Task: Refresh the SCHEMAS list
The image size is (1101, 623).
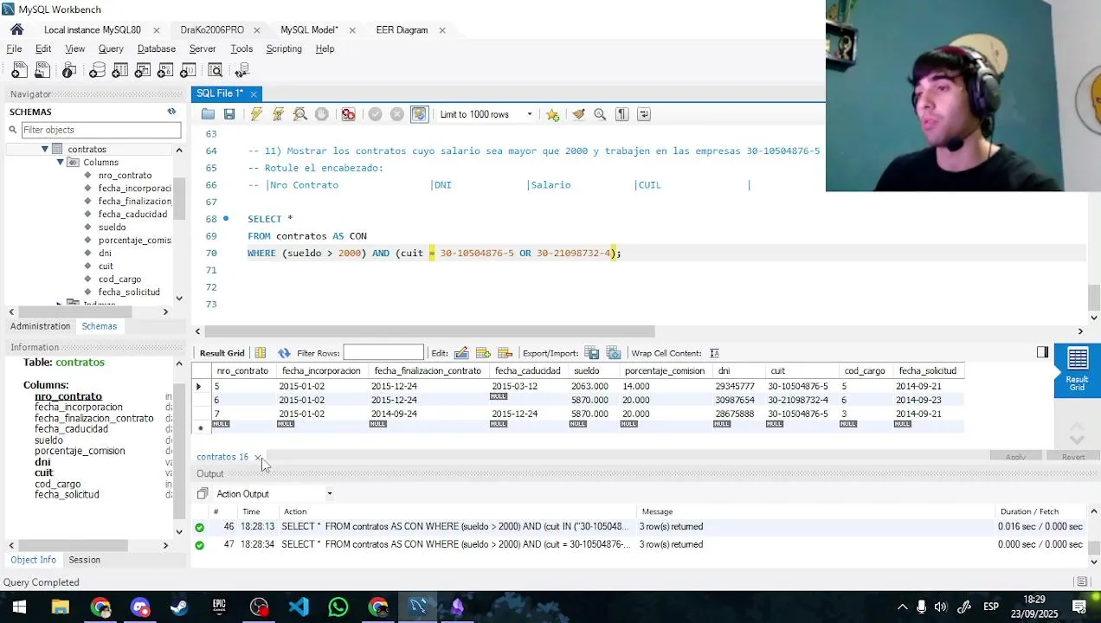Action: [x=171, y=112]
